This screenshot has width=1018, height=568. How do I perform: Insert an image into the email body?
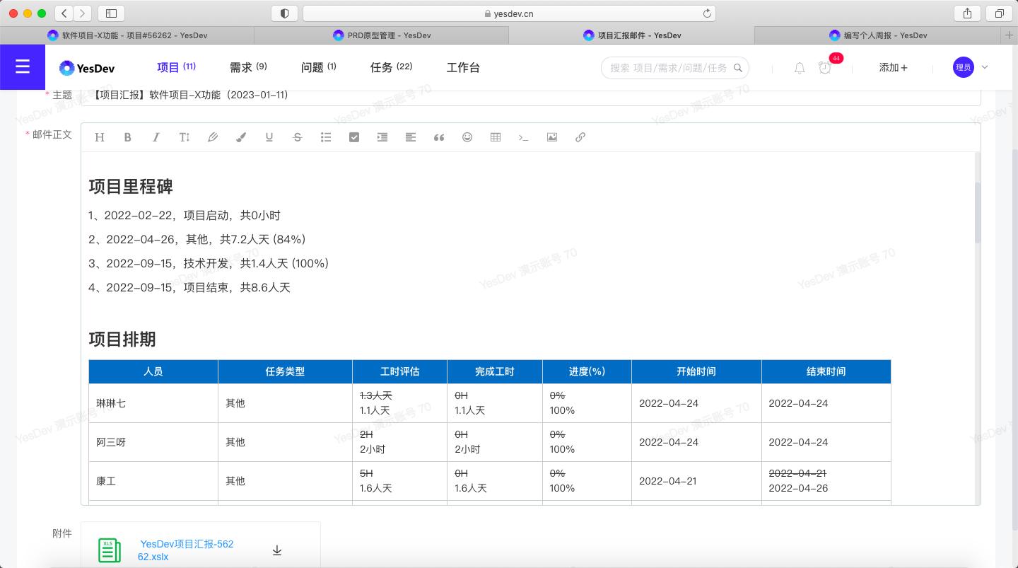coord(552,137)
